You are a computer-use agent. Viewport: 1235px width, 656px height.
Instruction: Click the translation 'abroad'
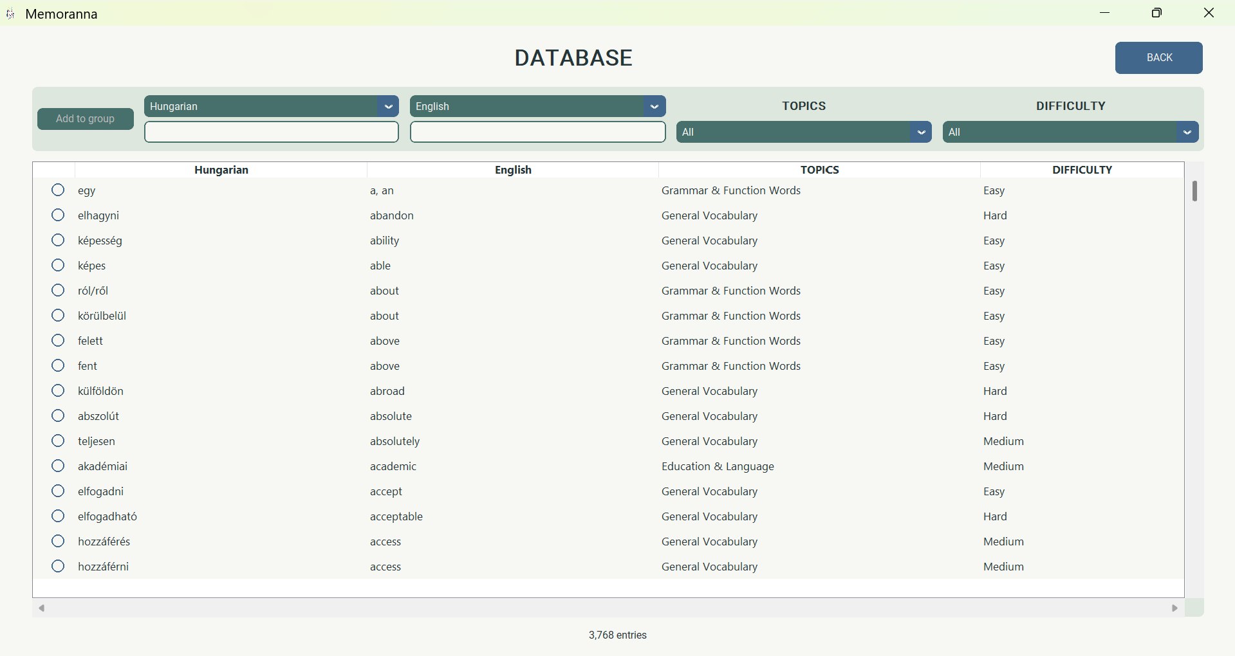387,391
